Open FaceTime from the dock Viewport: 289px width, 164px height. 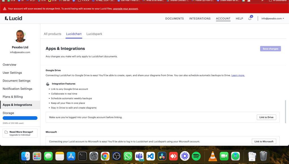[x=224, y=156]
